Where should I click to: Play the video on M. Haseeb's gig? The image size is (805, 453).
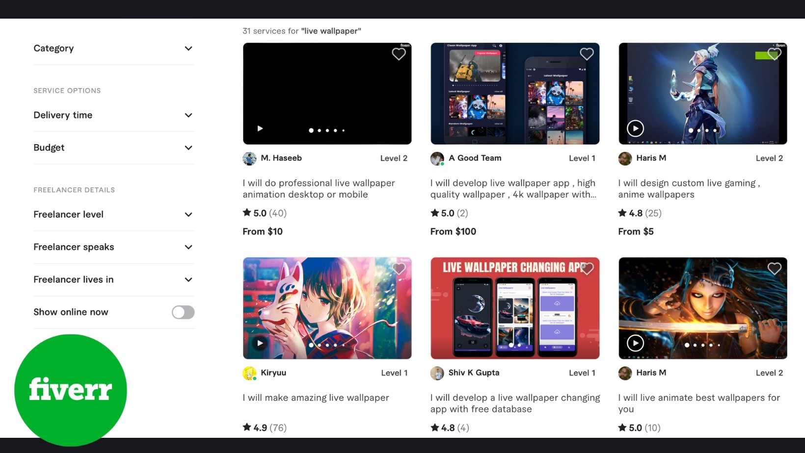tap(260, 128)
